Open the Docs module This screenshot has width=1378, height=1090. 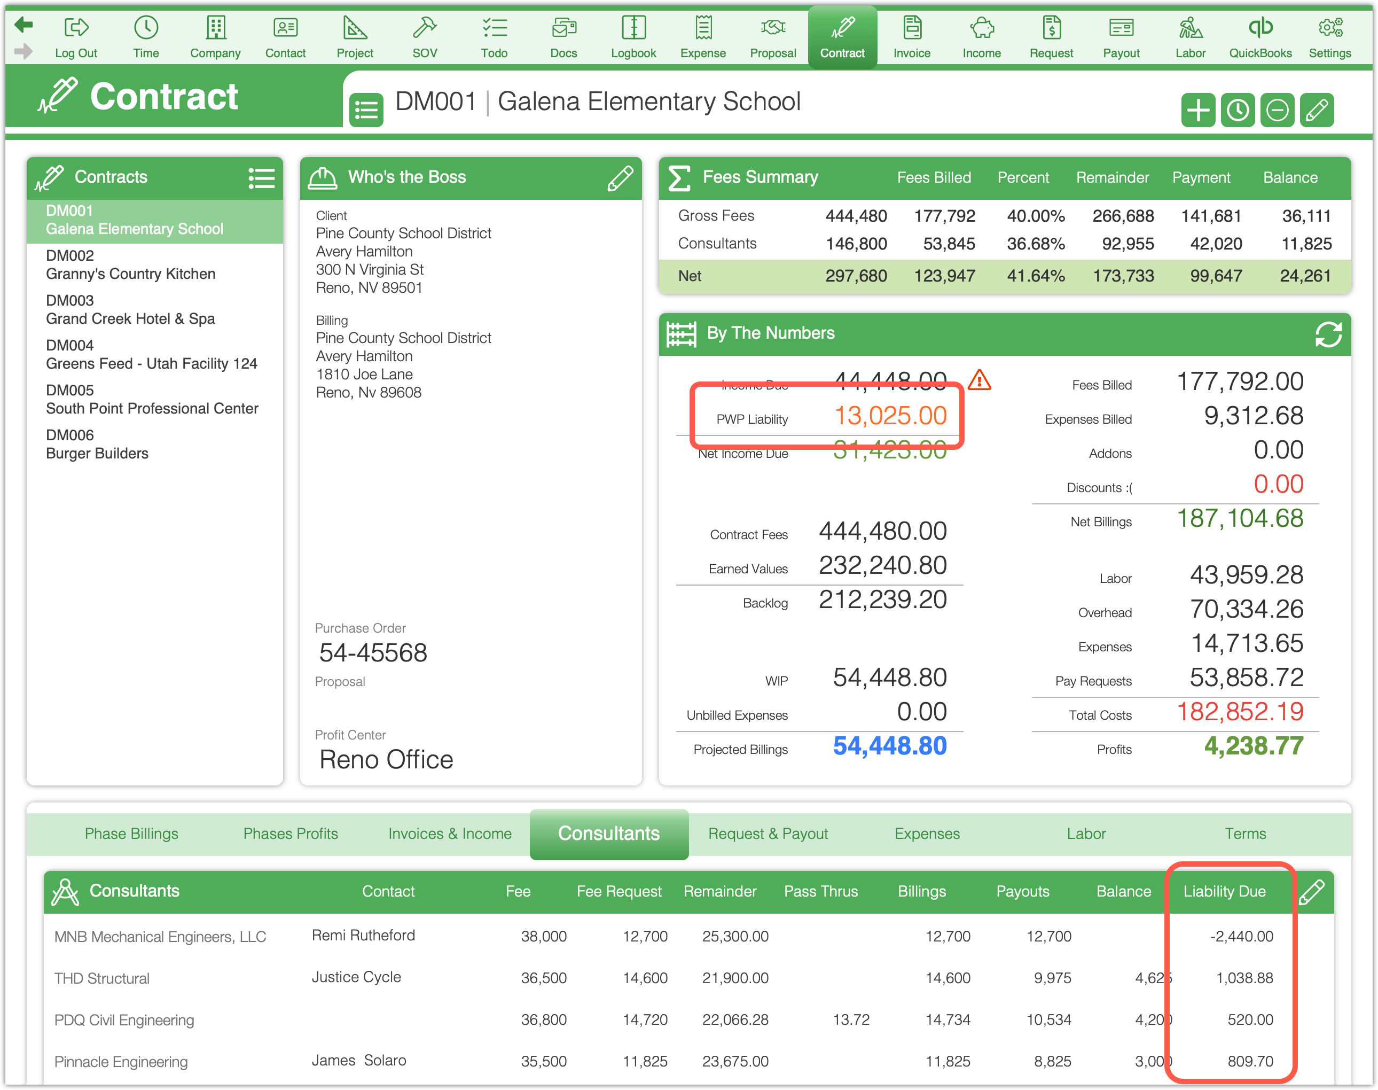click(x=564, y=37)
